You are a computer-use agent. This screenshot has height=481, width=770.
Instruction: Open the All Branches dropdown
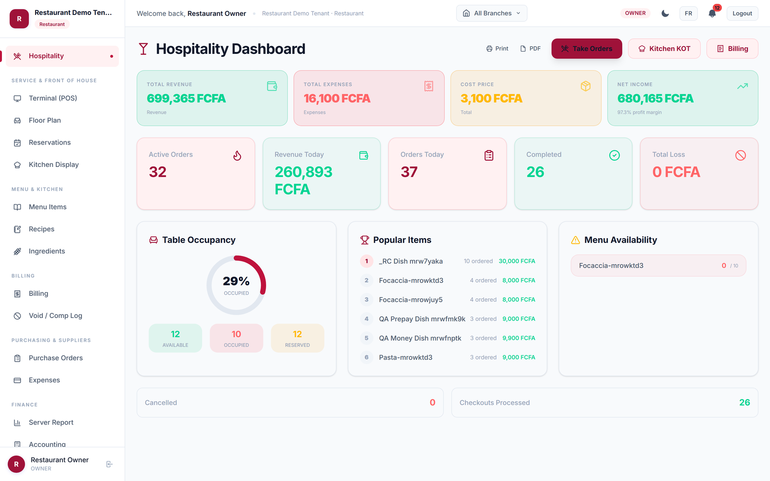pyautogui.click(x=492, y=13)
